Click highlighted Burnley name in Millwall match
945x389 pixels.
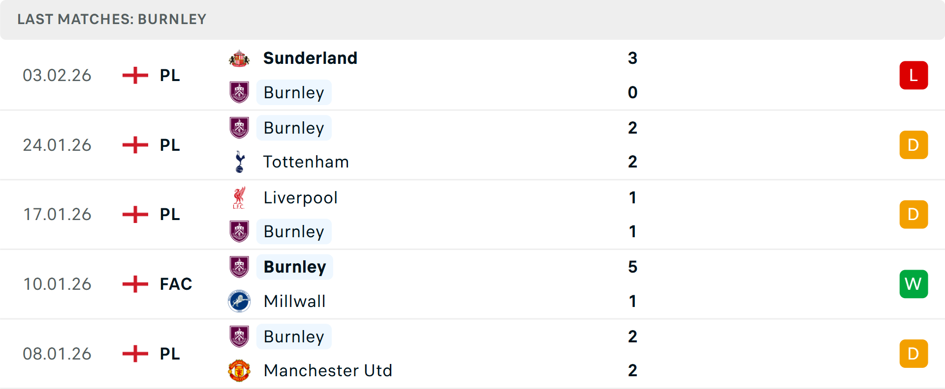(x=294, y=267)
